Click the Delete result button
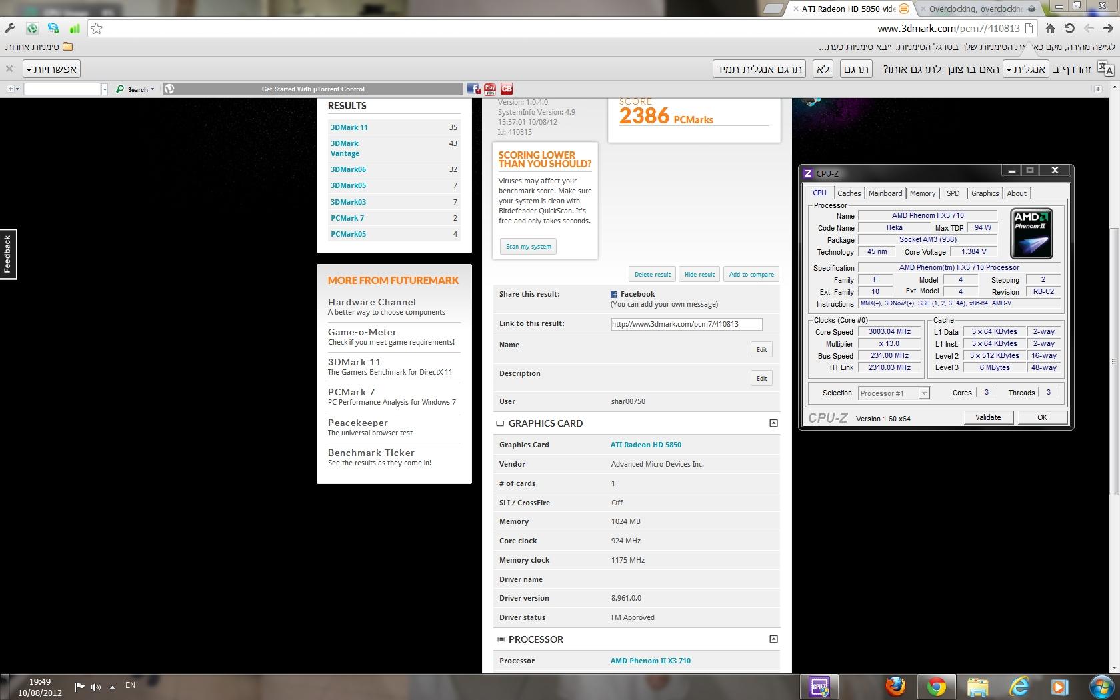Viewport: 1120px width, 700px height. tap(652, 274)
